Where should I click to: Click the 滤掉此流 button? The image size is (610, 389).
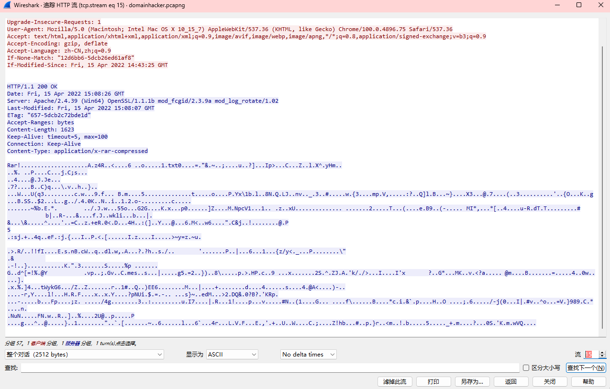[x=395, y=382]
